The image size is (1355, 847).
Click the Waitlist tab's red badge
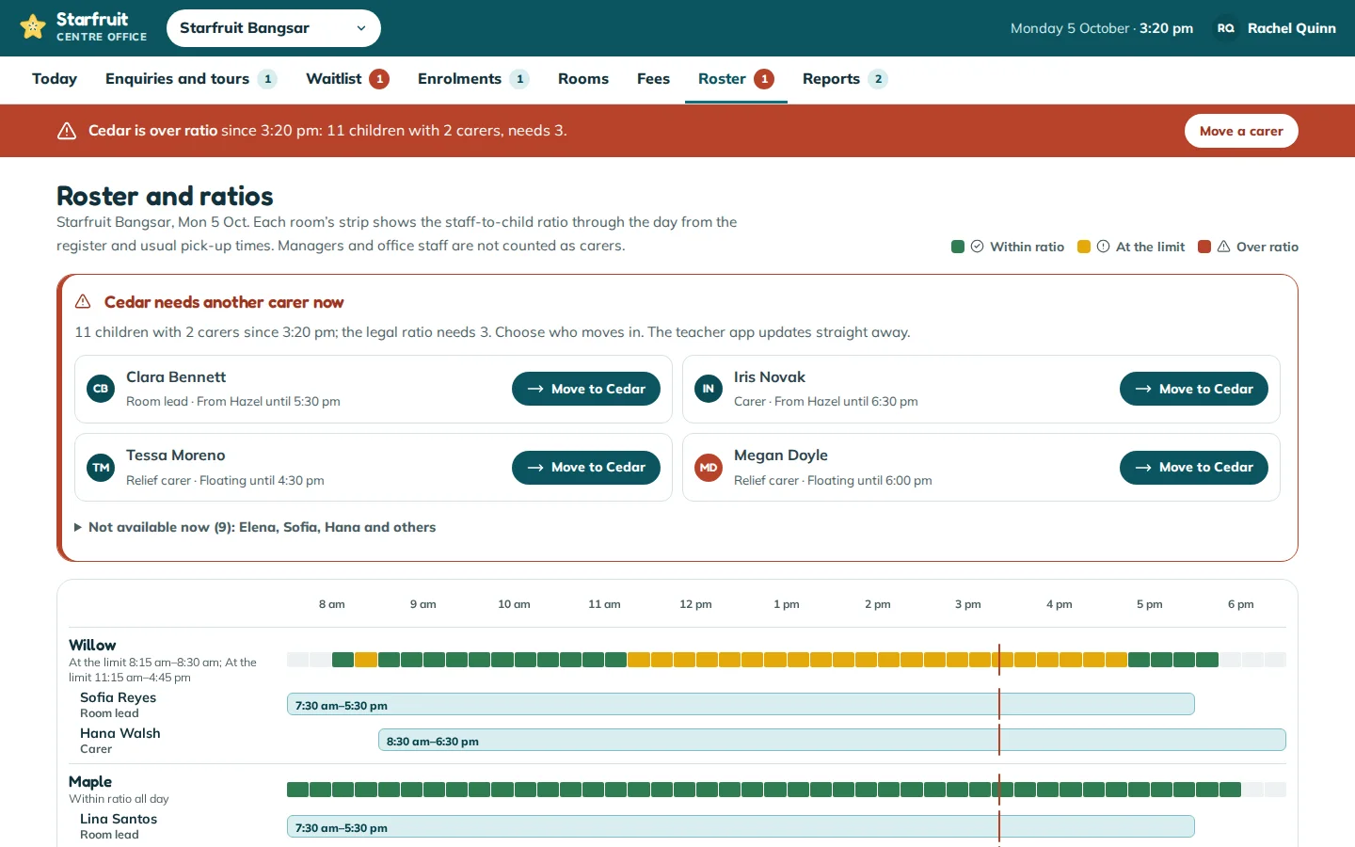pyautogui.click(x=379, y=79)
